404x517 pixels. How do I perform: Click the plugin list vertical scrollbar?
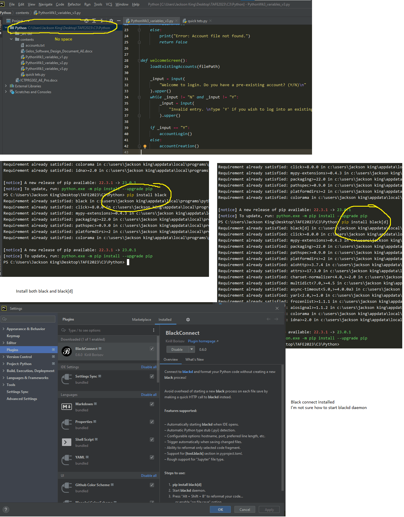[x=158, y=359]
